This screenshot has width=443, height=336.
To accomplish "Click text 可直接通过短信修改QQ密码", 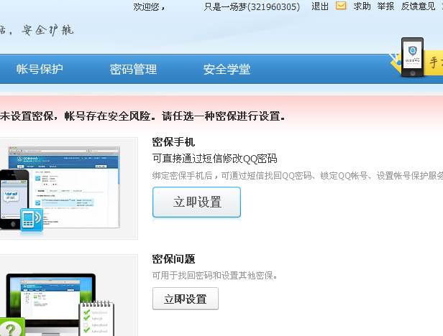I will point(215,159).
